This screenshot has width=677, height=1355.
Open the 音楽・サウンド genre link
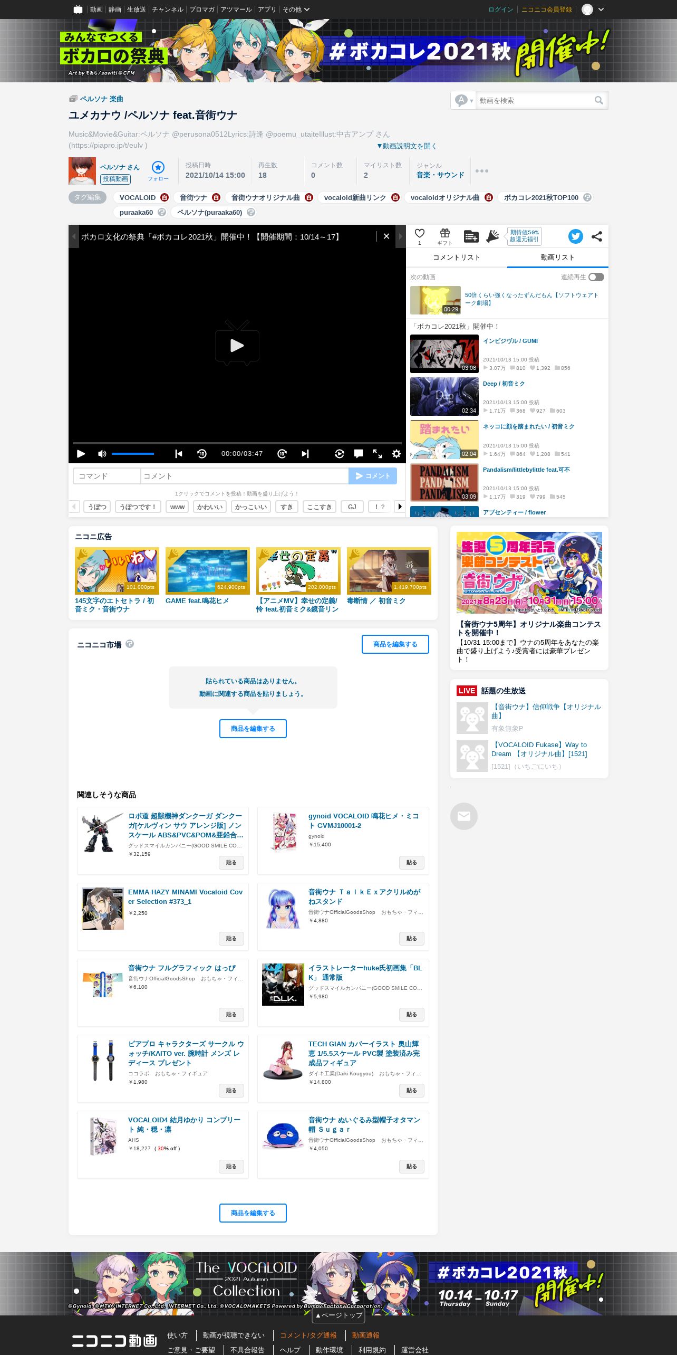pos(440,175)
